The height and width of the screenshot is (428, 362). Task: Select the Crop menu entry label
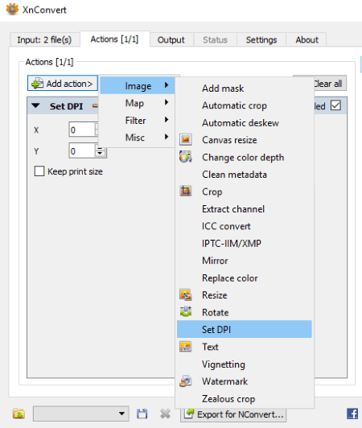click(212, 191)
